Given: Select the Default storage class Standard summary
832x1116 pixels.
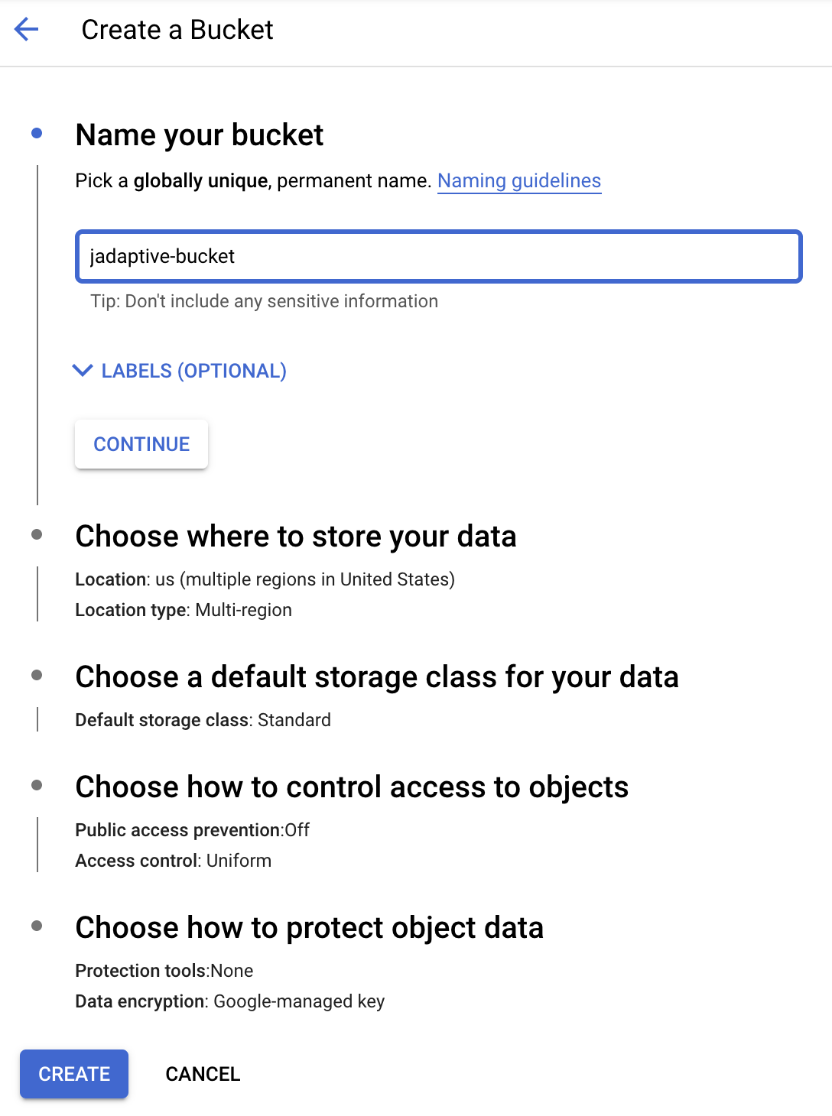Looking at the screenshot, I should point(203,720).
